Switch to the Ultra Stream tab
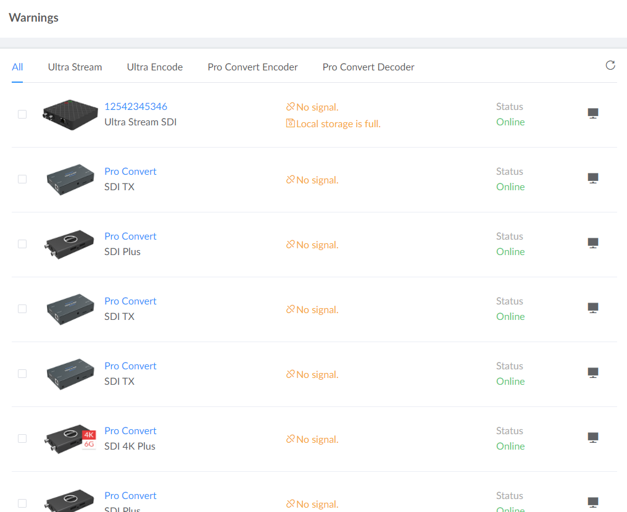This screenshot has width=627, height=512. [x=75, y=67]
